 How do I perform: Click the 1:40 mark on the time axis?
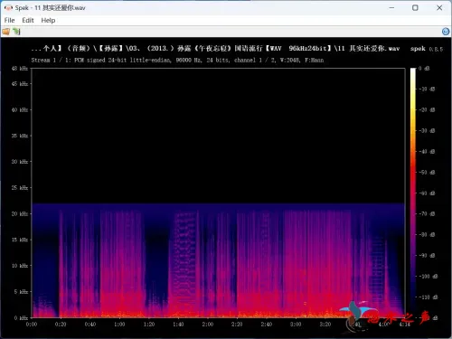(x=178, y=325)
